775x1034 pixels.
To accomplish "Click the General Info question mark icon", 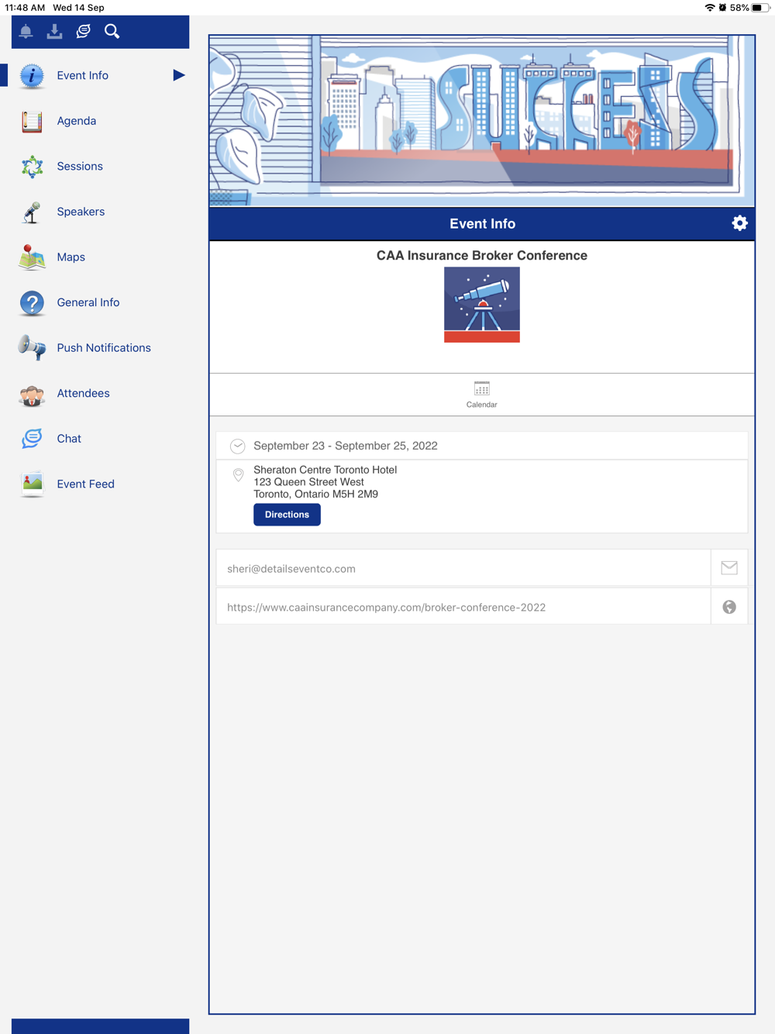I will (x=32, y=303).
